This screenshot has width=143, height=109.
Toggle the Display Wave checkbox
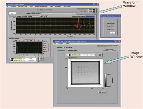(87, 10)
